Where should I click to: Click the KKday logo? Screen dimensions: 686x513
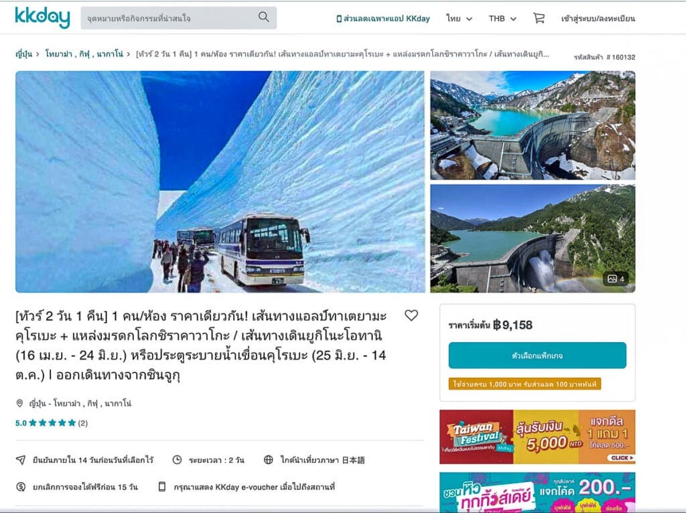(x=42, y=18)
